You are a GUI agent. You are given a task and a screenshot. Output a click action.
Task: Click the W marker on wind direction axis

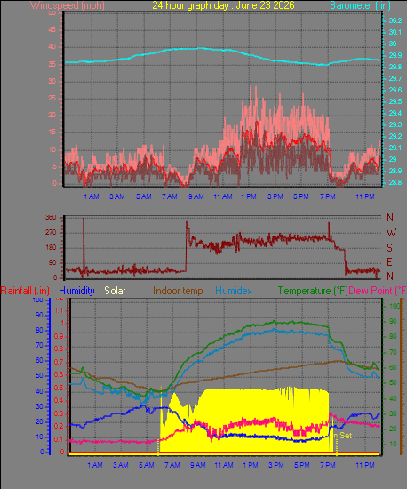[x=391, y=233]
